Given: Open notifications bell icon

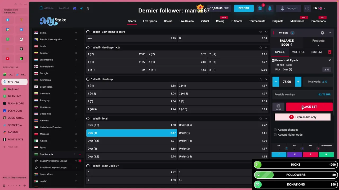Looking at the screenshot, I should point(270,8).
